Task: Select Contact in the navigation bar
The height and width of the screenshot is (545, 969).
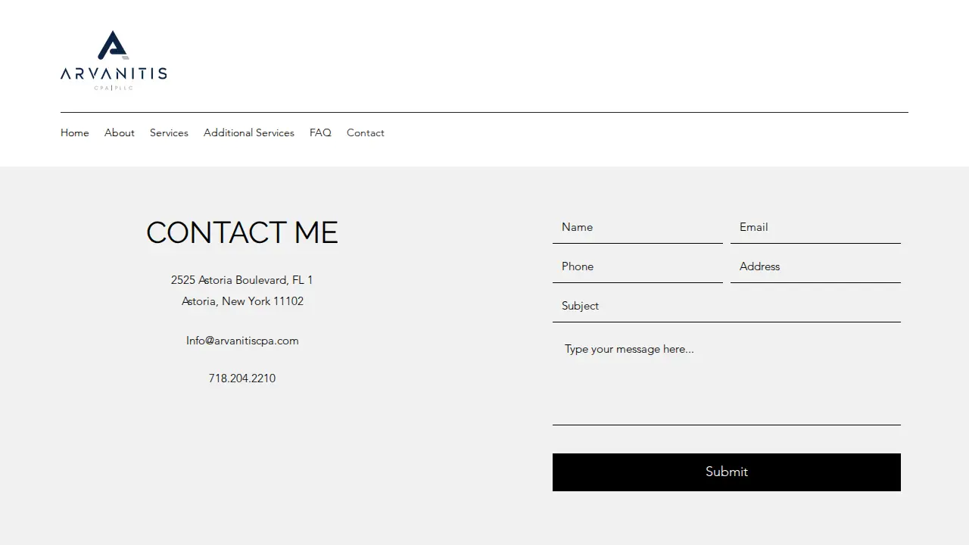Action: tap(366, 132)
